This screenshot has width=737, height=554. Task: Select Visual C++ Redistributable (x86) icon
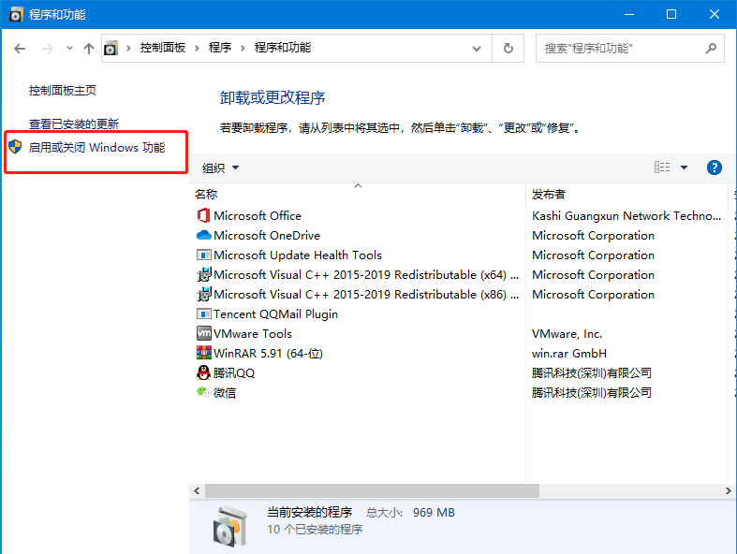[203, 294]
